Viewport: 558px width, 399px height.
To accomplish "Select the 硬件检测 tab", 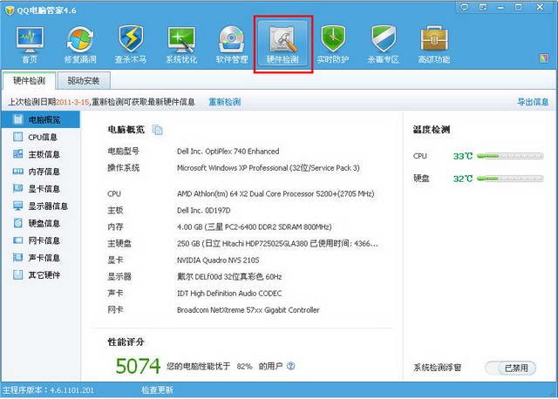I will pos(31,81).
